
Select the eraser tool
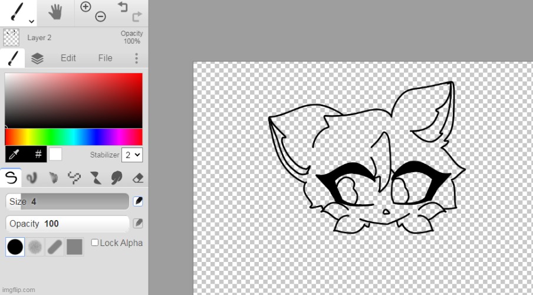(137, 178)
